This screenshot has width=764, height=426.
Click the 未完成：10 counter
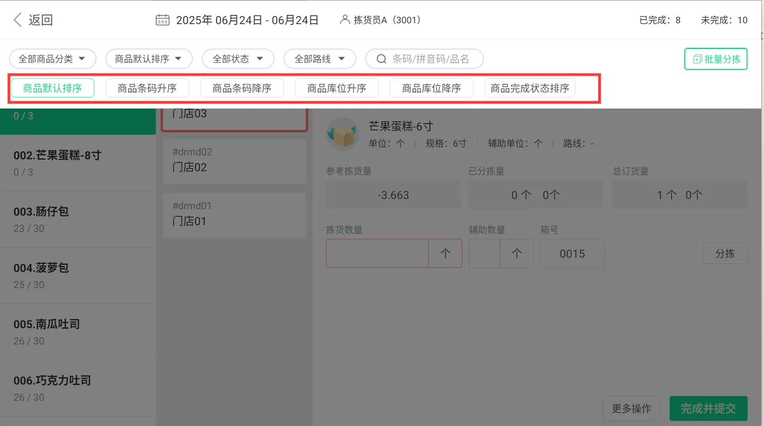tap(725, 20)
